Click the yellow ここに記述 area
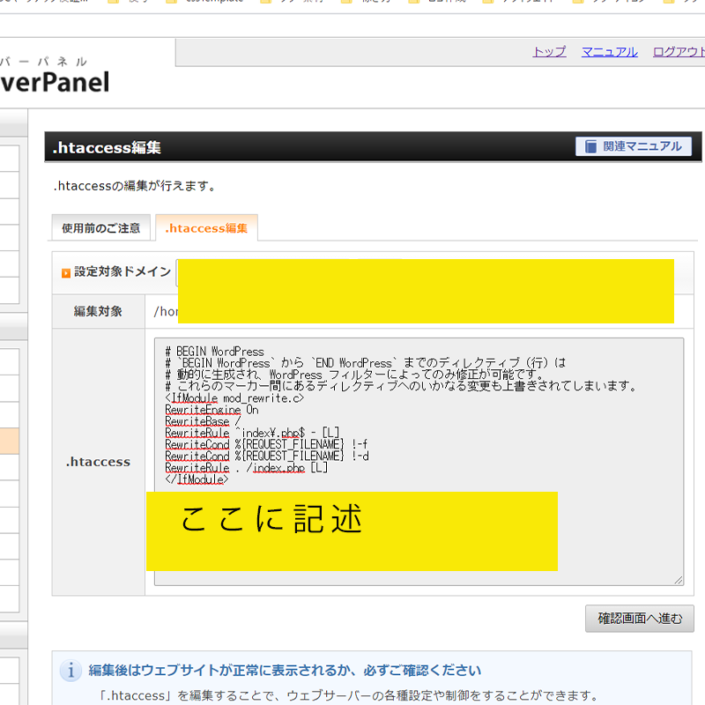Screen dimensions: 705x705 [x=351, y=530]
